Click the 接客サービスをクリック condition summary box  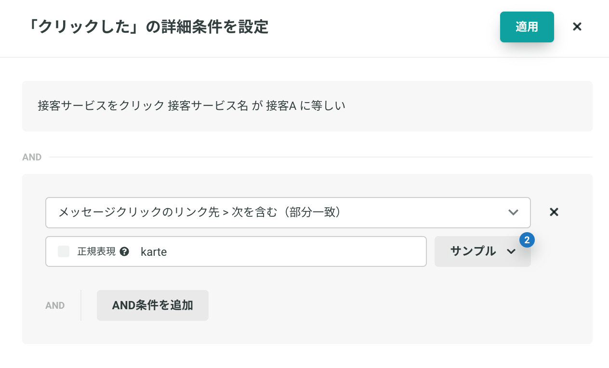coord(307,106)
